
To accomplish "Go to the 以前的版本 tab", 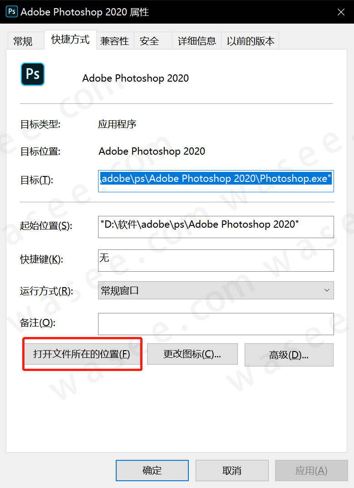I will 251,41.
